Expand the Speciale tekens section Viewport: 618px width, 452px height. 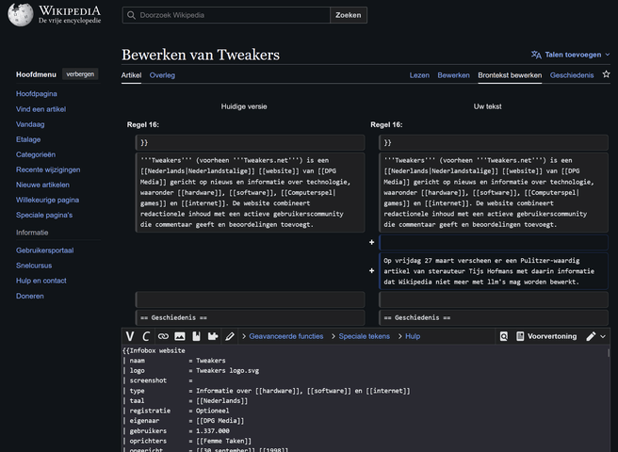pyautogui.click(x=361, y=336)
